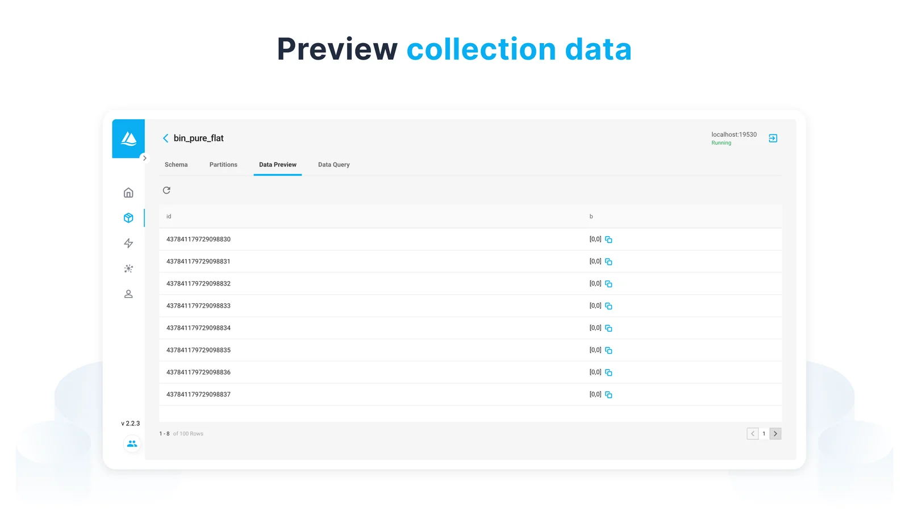Select the Data Preview tab

point(278,165)
